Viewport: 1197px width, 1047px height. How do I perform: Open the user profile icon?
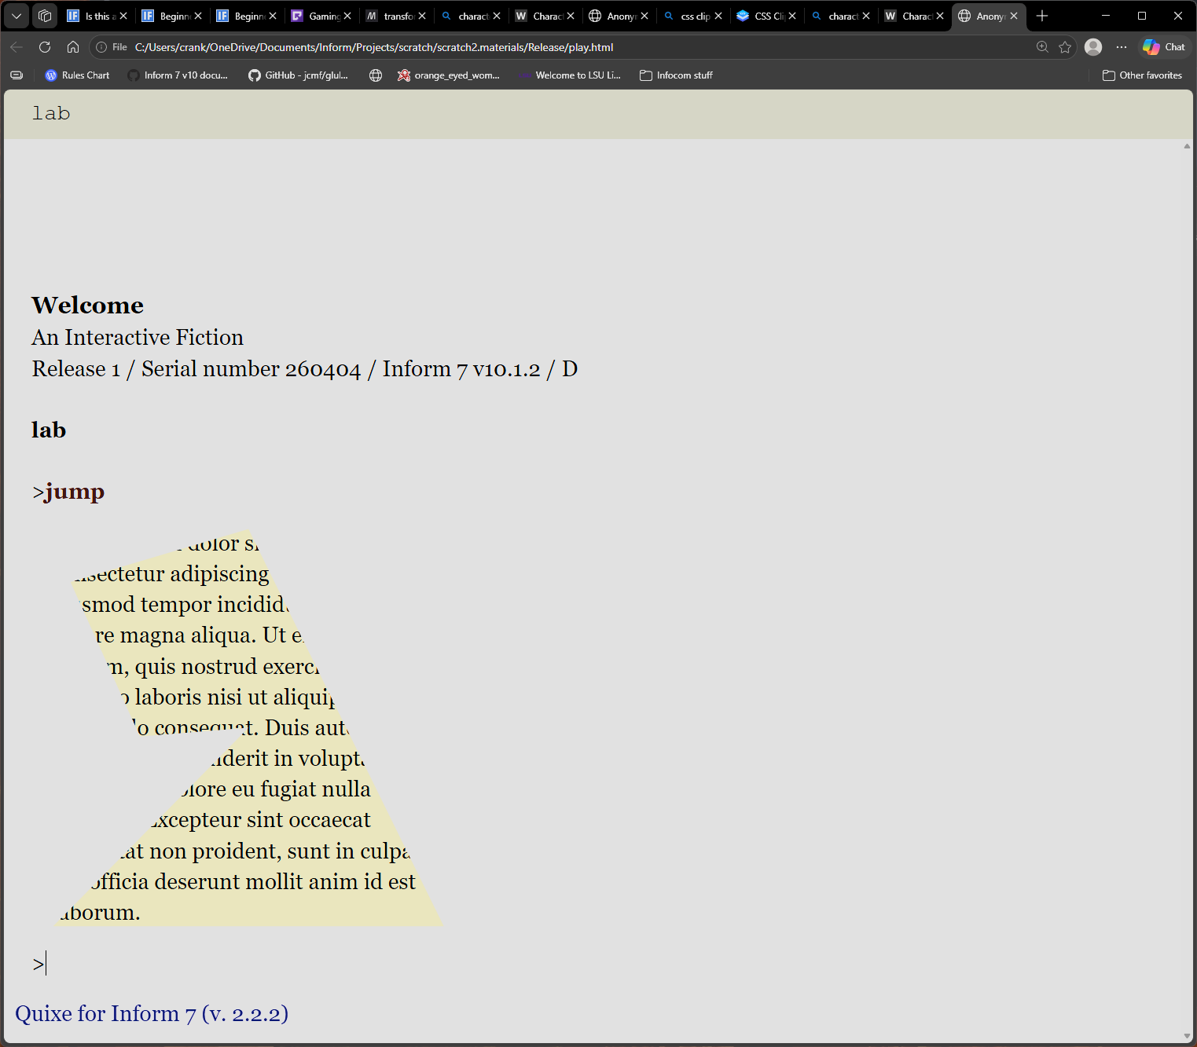click(1092, 47)
